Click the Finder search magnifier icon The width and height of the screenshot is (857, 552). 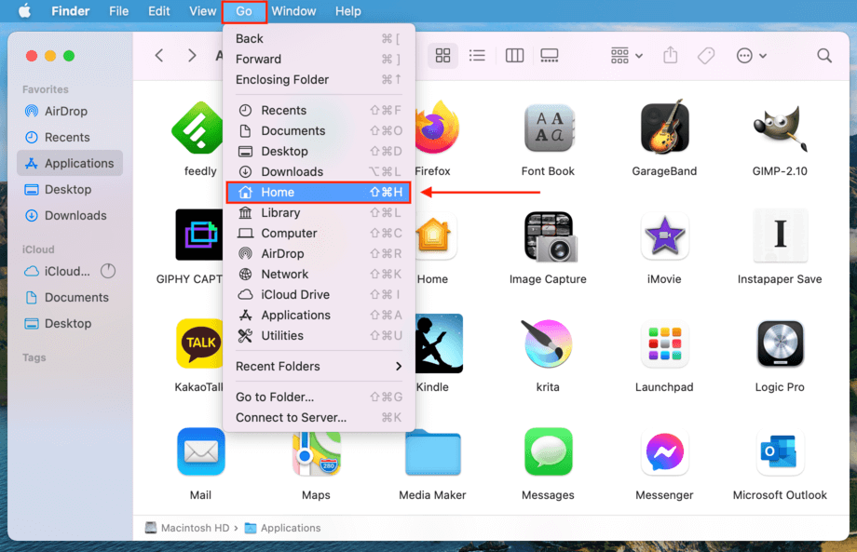coord(824,55)
